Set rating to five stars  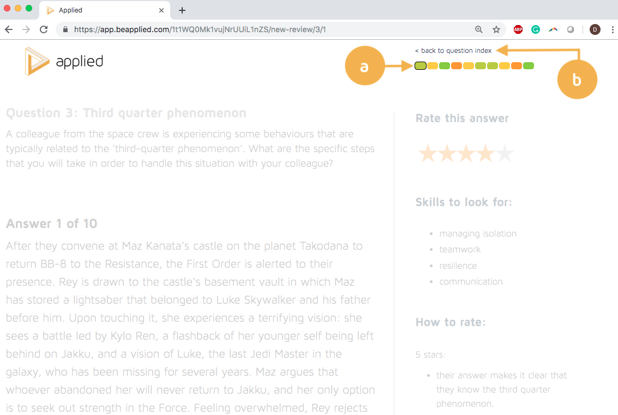[505, 154]
